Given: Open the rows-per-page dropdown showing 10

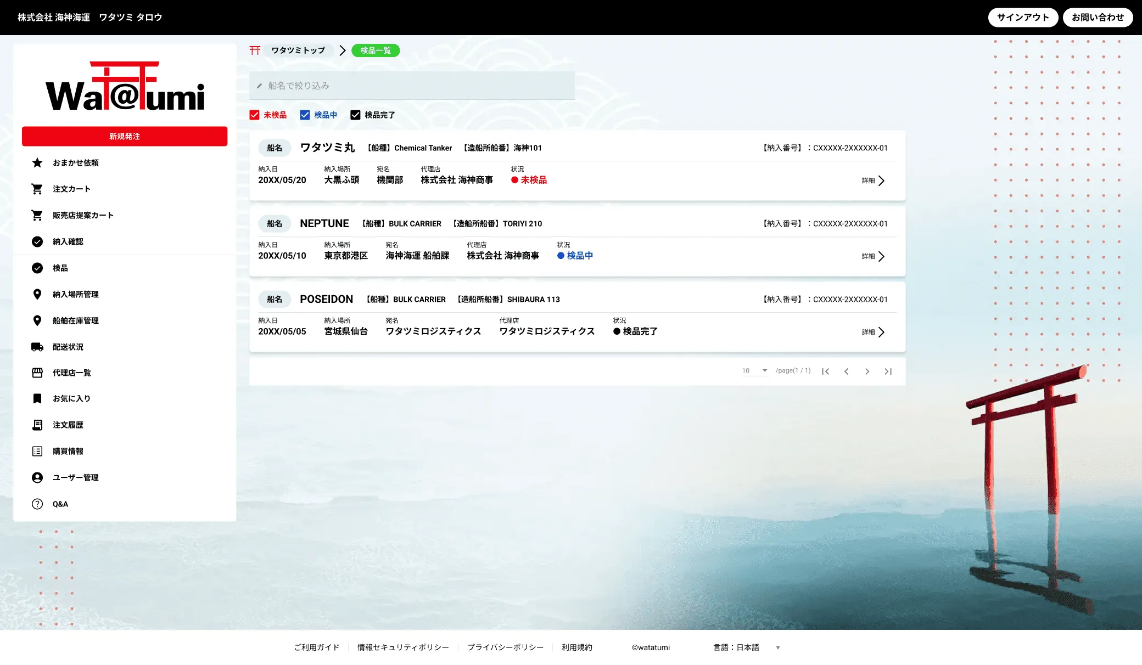Looking at the screenshot, I should [754, 371].
